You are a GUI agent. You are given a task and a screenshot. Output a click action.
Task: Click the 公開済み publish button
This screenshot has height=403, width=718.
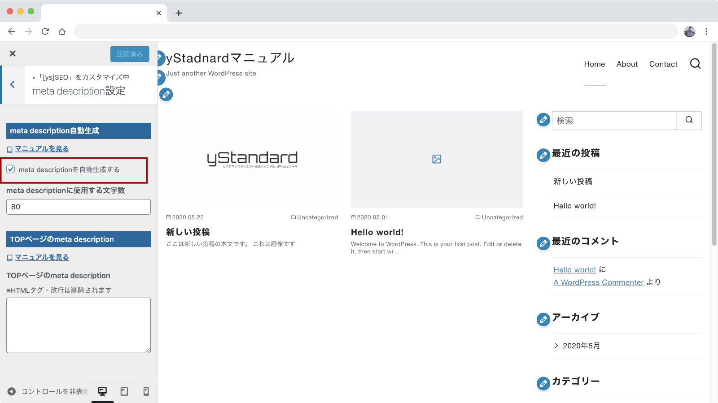click(130, 54)
